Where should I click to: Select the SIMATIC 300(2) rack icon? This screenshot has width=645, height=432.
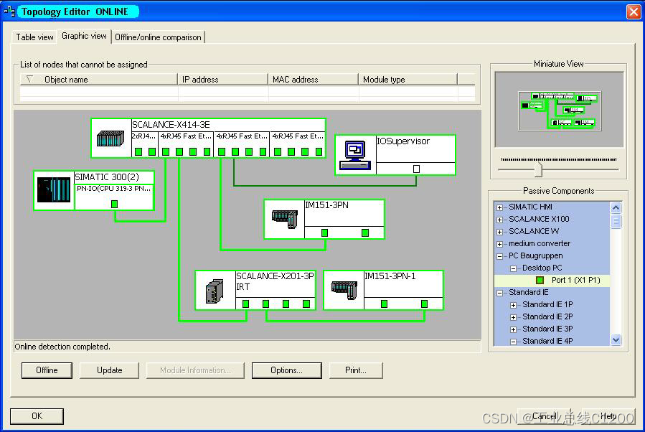coord(54,189)
